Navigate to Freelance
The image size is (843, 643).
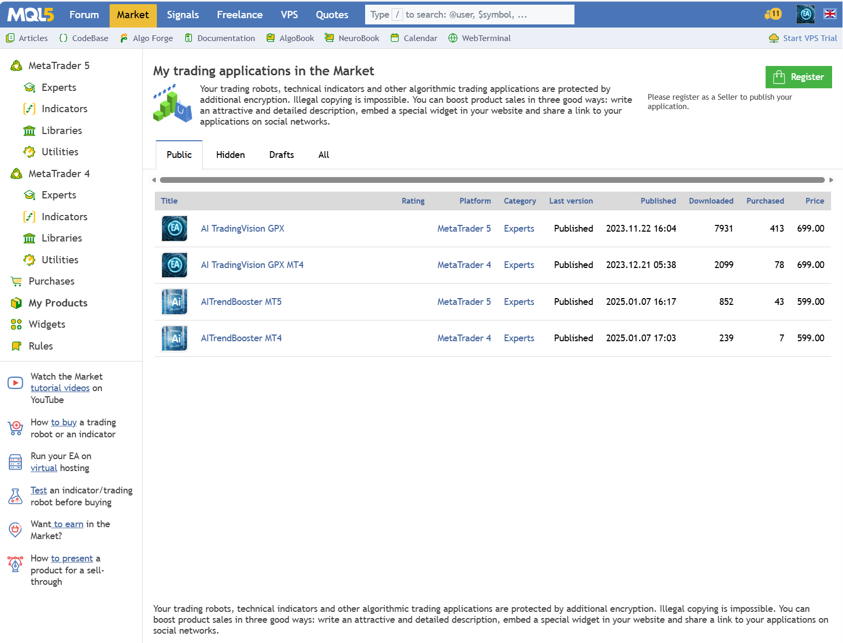(x=240, y=15)
